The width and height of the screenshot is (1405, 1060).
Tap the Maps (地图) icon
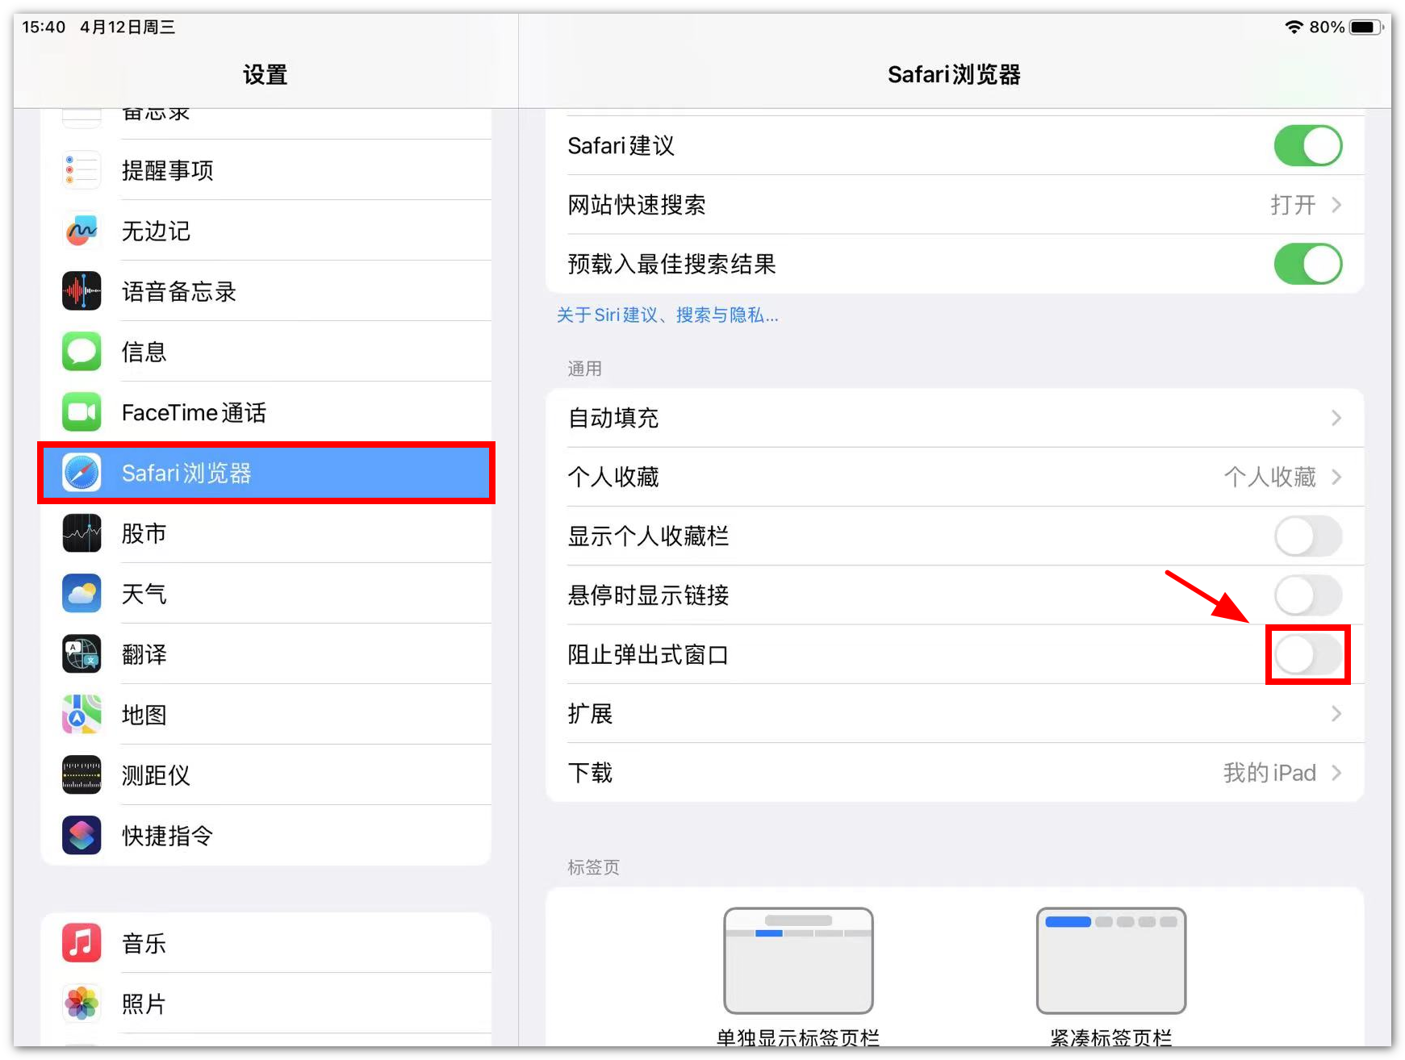[82, 715]
